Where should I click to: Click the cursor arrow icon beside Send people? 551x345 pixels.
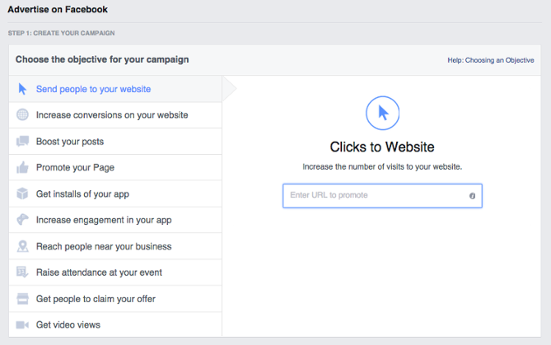(x=22, y=89)
